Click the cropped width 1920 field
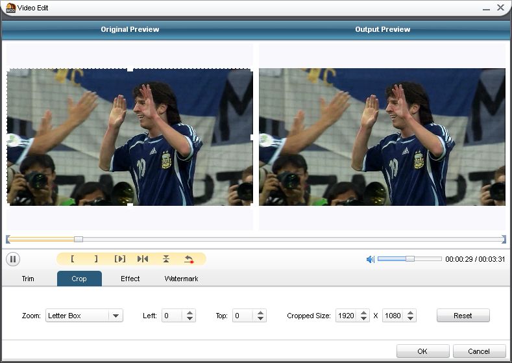Viewport: 512px width, 363px height. pos(347,316)
